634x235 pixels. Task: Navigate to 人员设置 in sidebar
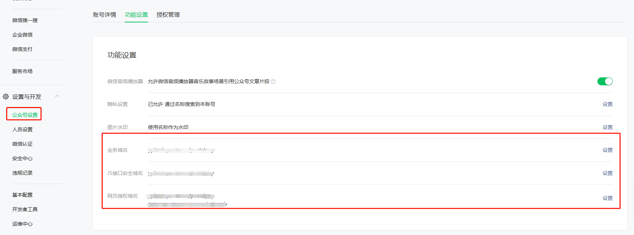click(x=22, y=129)
